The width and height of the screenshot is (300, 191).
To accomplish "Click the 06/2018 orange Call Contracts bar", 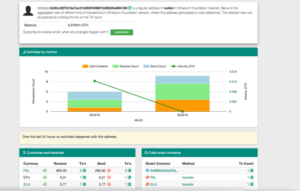I will [182, 106].
